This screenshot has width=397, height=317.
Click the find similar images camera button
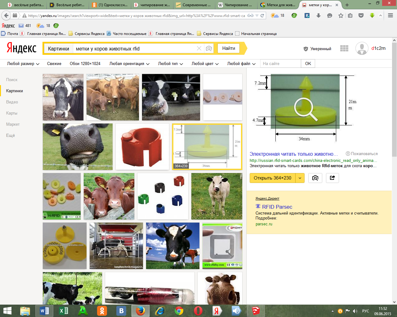(x=315, y=178)
